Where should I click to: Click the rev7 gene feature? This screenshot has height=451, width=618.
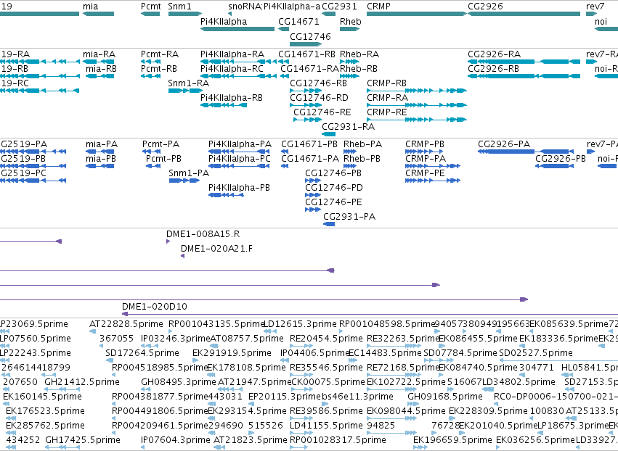[x=592, y=14]
